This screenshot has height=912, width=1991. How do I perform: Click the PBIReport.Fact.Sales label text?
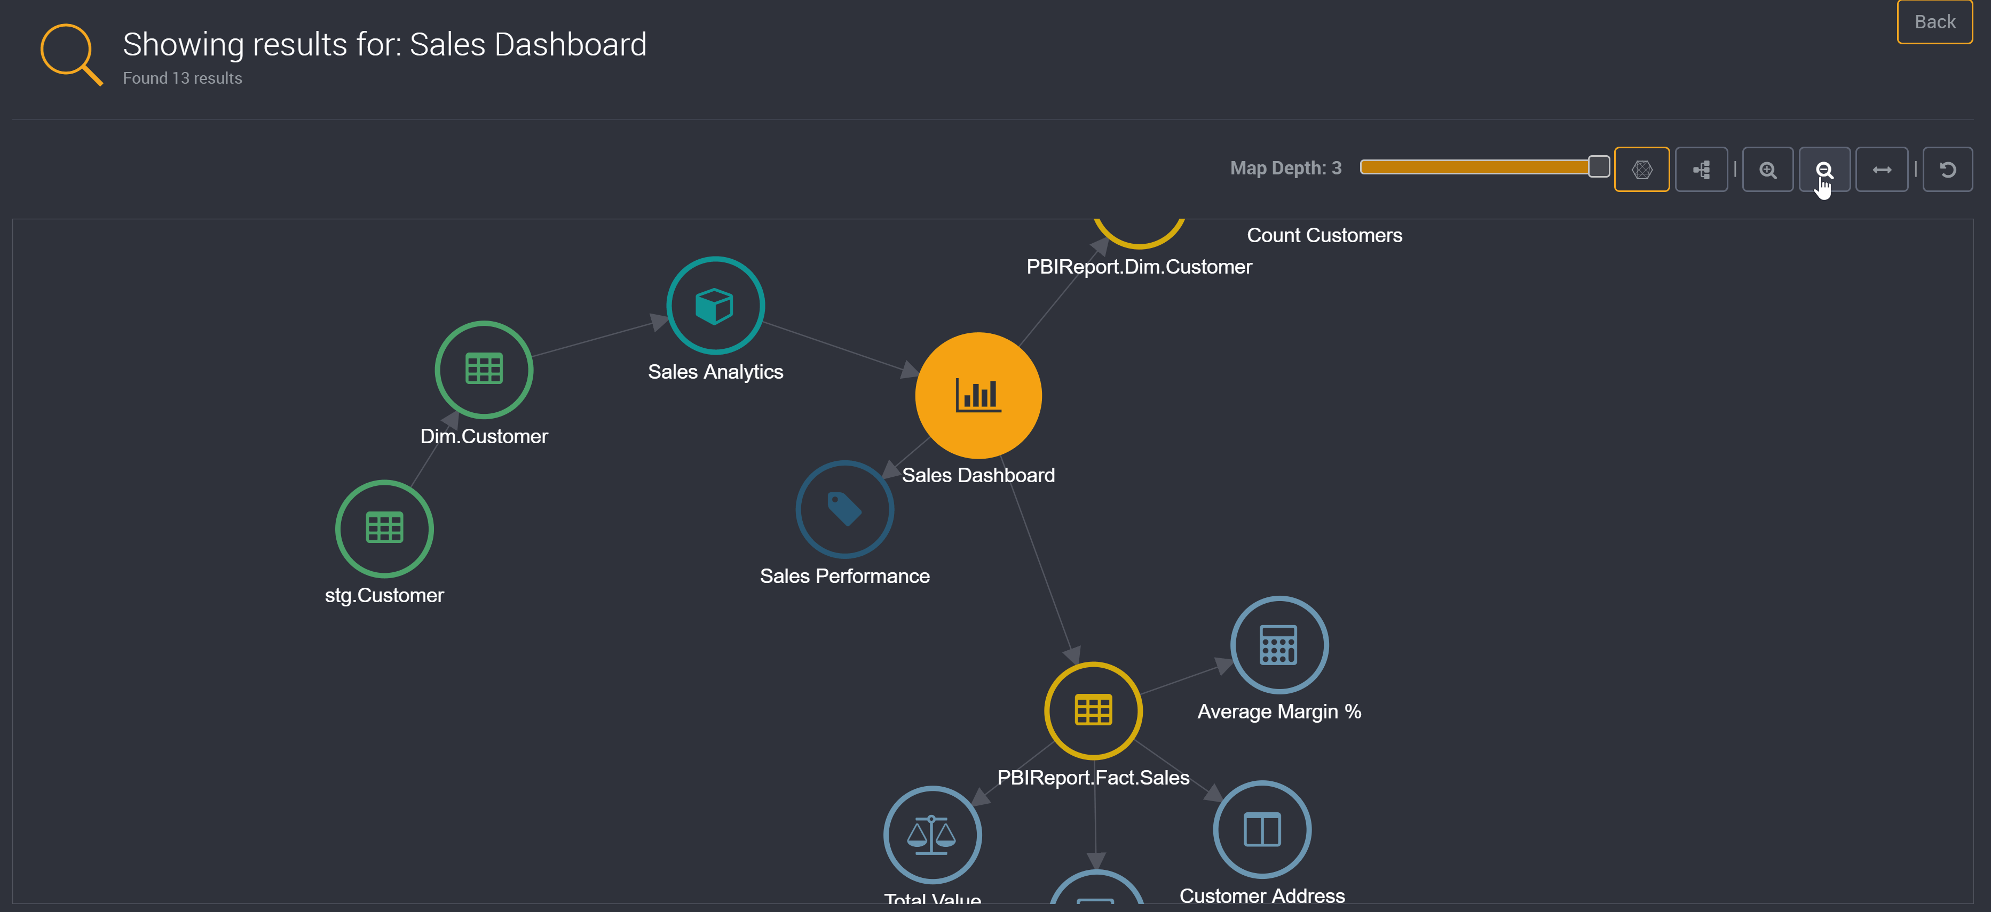point(1094,778)
